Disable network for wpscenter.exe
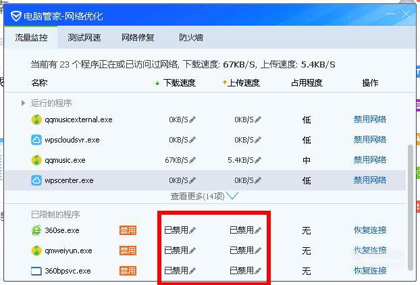 [x=370, y=180]
